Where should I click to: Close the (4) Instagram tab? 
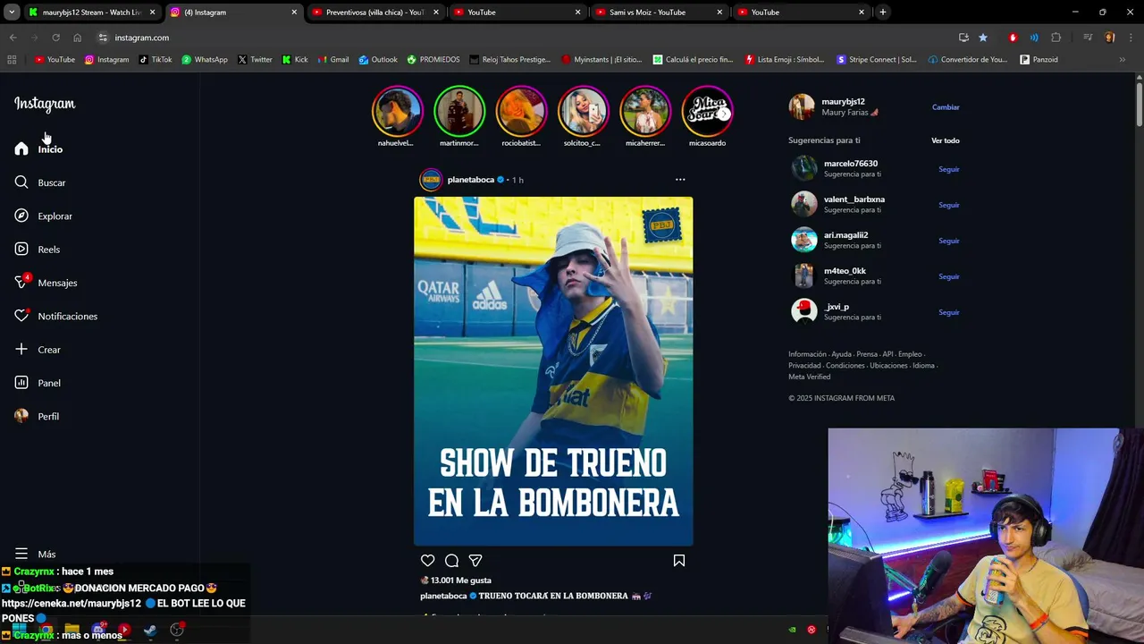pos(294,13)
